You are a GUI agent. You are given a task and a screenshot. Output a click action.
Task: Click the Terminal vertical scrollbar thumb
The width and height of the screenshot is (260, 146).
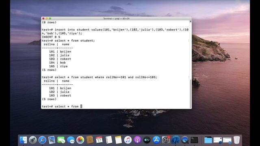[191, 94]
